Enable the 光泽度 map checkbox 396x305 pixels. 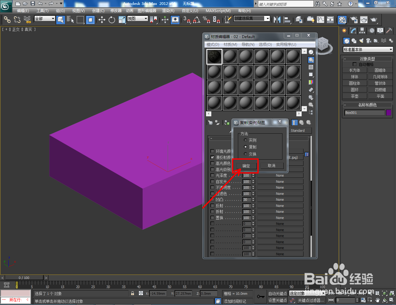(212, 175)
